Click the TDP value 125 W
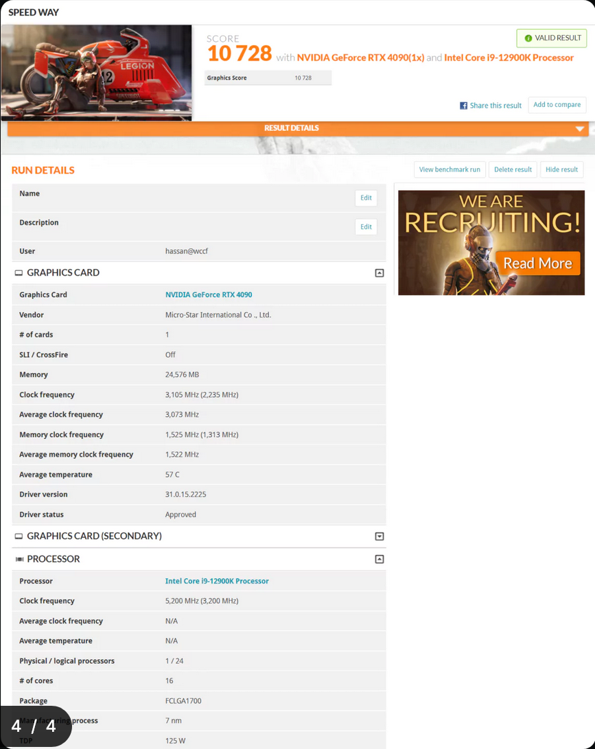Image resolution: width=595 pixels, height=749 pixels. point(176,741)
